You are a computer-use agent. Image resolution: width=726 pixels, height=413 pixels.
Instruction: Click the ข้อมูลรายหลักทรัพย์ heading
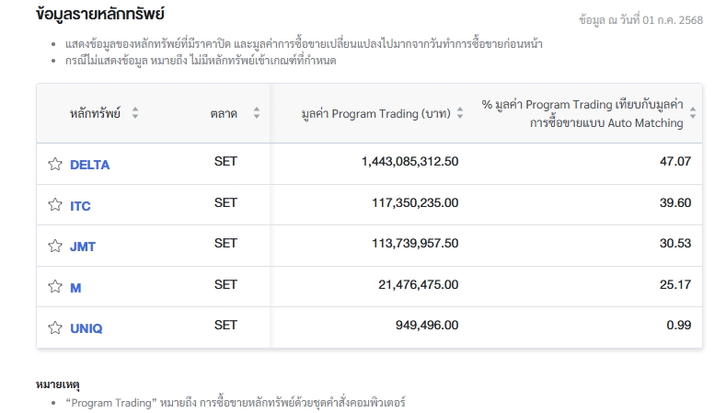coord(99,16)
